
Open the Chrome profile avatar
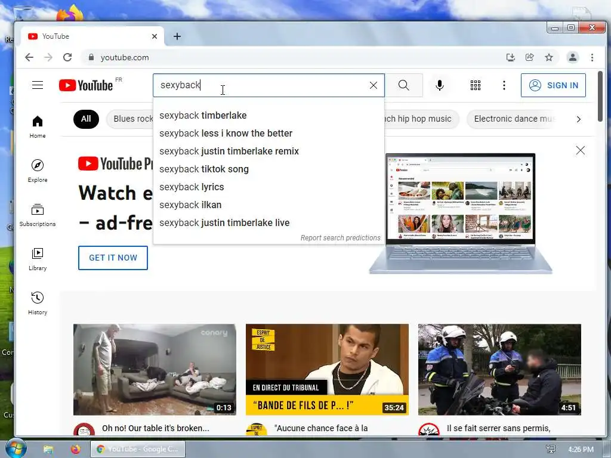click(572, 57)
